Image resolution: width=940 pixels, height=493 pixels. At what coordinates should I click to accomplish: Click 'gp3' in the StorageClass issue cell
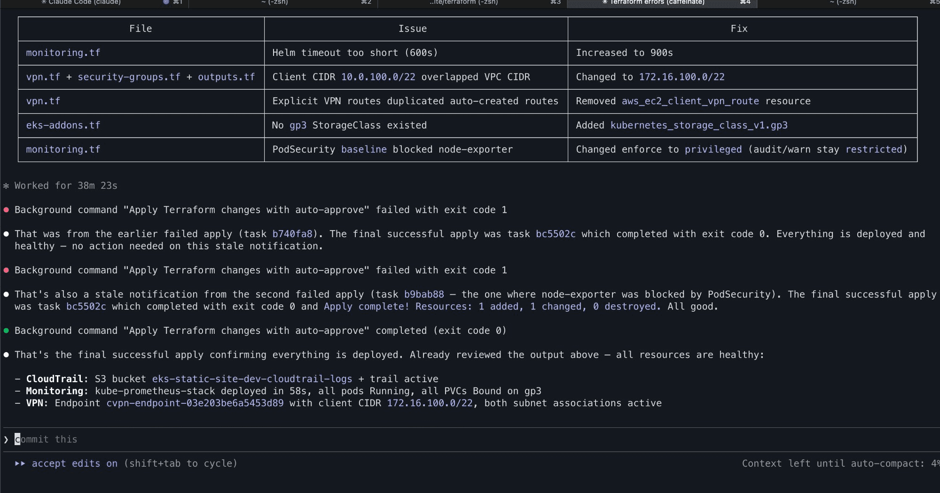tap(298, 125)
